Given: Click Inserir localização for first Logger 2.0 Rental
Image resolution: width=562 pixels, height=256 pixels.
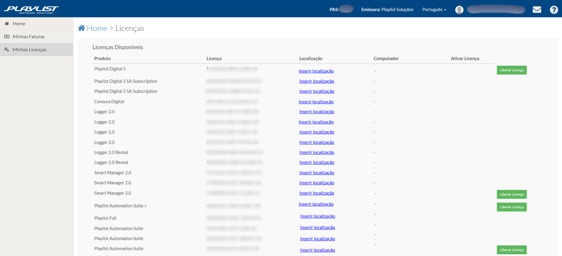Looking at the screenshot, I should [317, 152].
